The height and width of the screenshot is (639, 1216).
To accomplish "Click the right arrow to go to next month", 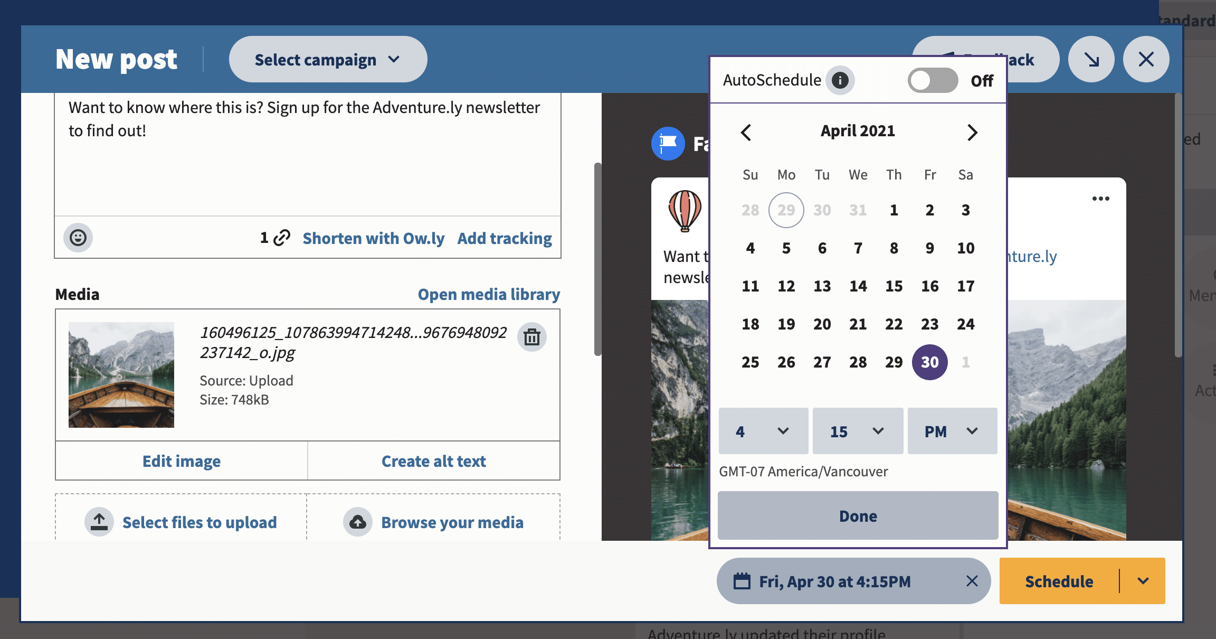I will (x=972, y=131).
